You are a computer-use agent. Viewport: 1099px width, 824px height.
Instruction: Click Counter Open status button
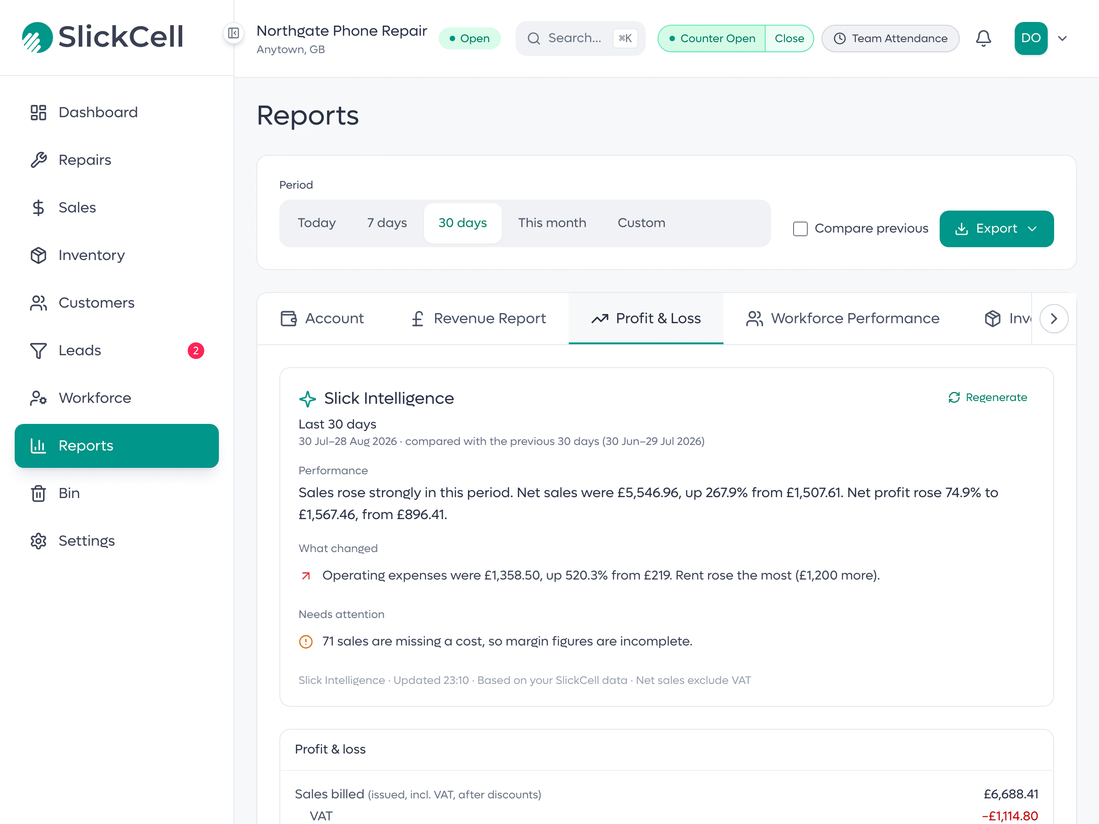pyautogui.click(x=712, y=38)
